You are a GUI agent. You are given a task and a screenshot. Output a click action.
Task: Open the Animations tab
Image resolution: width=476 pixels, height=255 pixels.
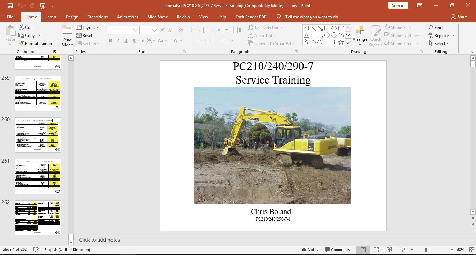(x=128, y=17)
